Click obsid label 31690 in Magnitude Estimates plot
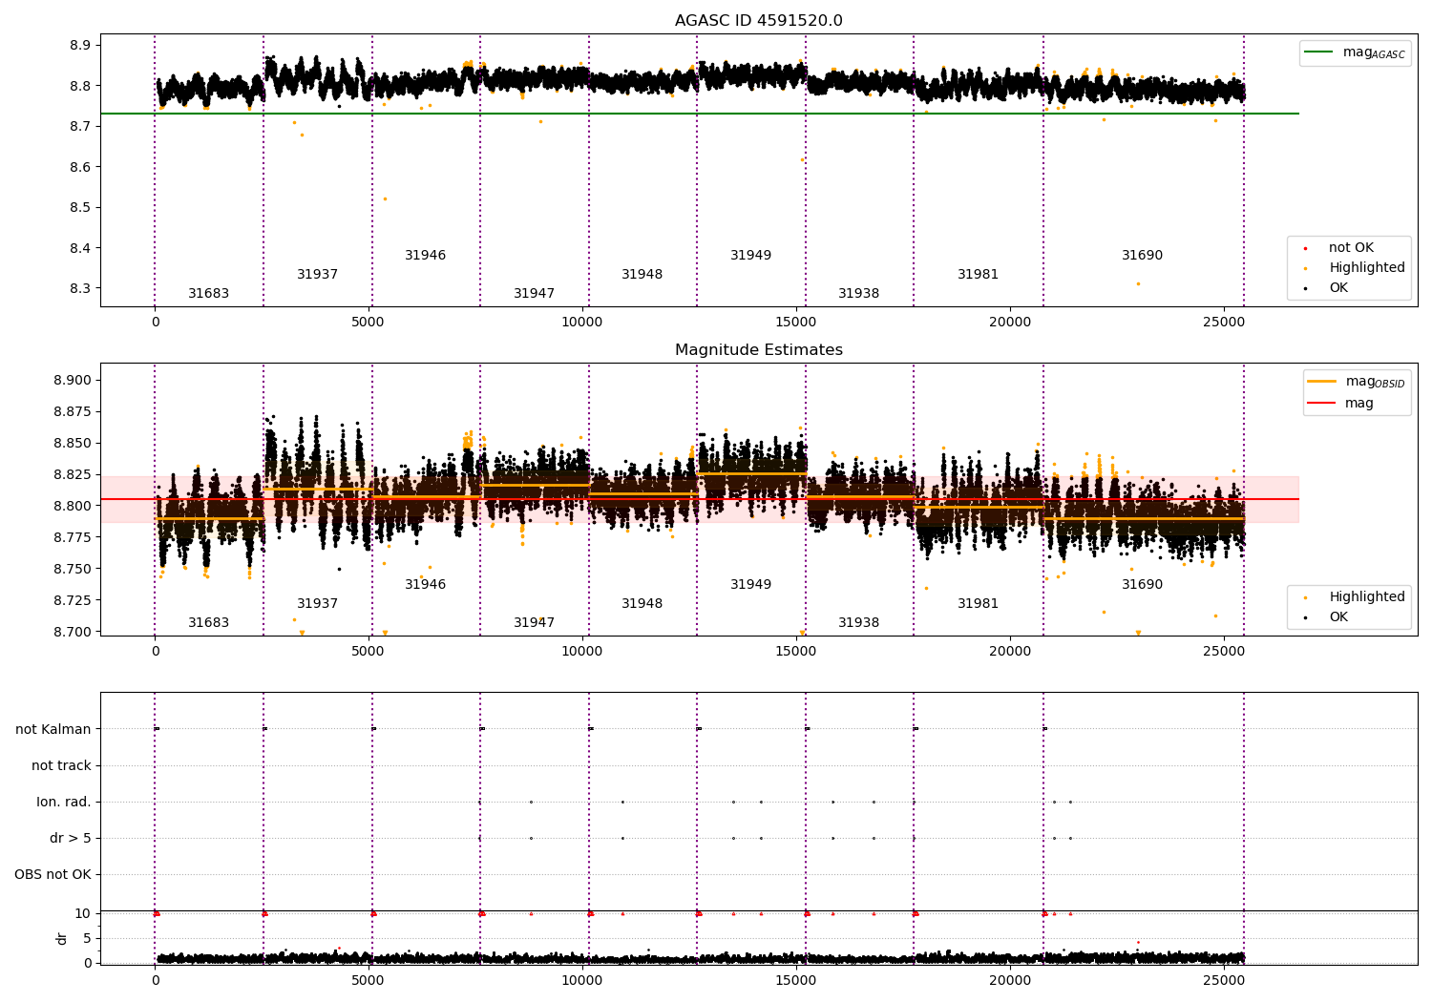This screenshot has height=1002, width=1432. coord(1142,585)
